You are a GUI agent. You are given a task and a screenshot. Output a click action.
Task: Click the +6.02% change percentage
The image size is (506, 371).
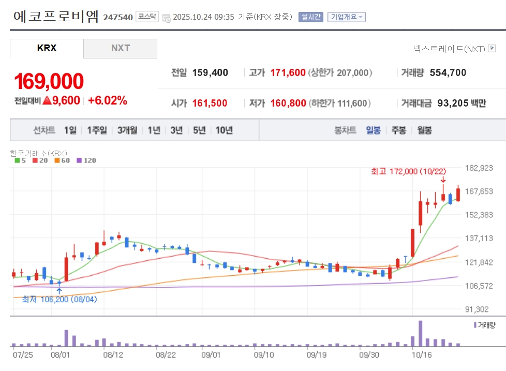point(108,100)
